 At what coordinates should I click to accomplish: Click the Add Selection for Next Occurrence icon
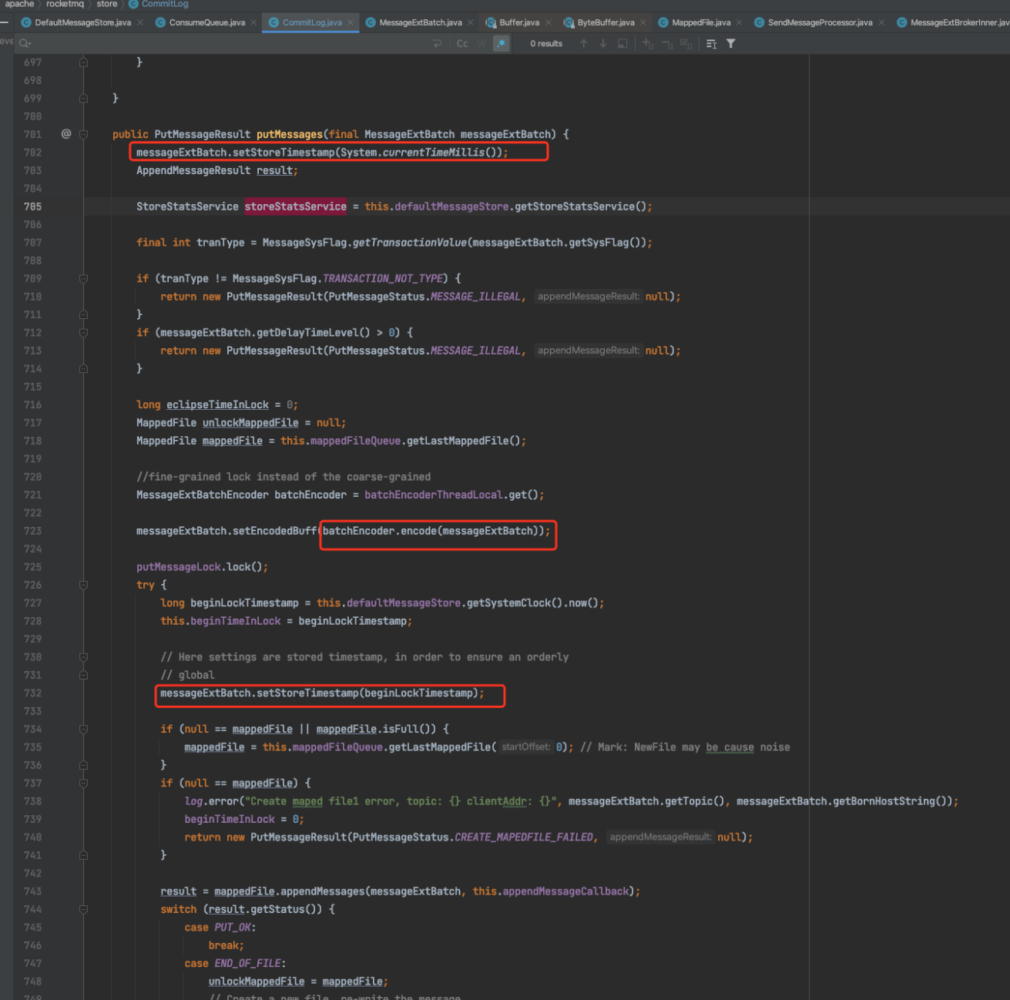(x=648, y=44)
